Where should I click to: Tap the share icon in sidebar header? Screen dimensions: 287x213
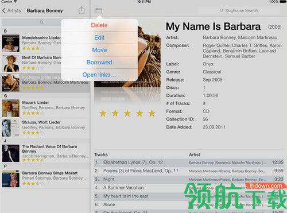tap(82, 10)
